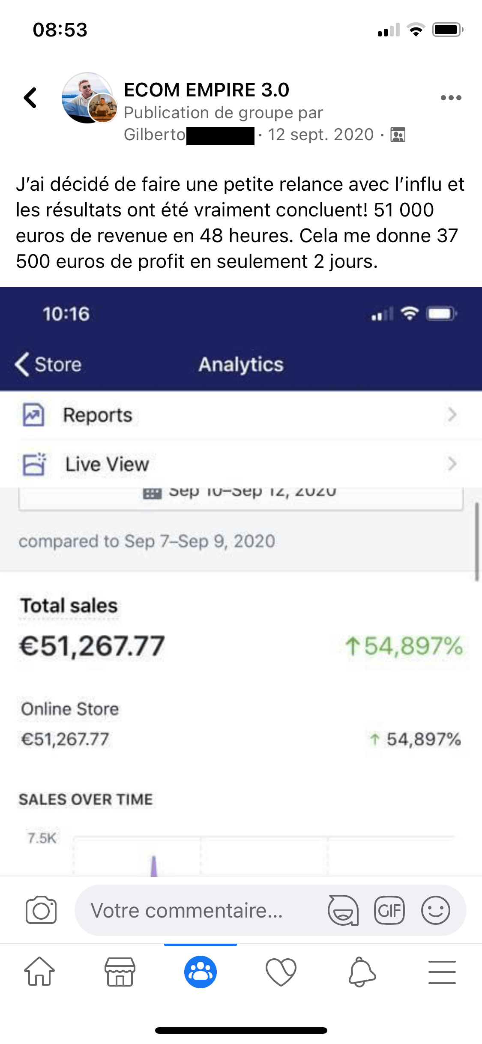Open the Dating heart tab

pyautogui.click(x=281, y=972)
